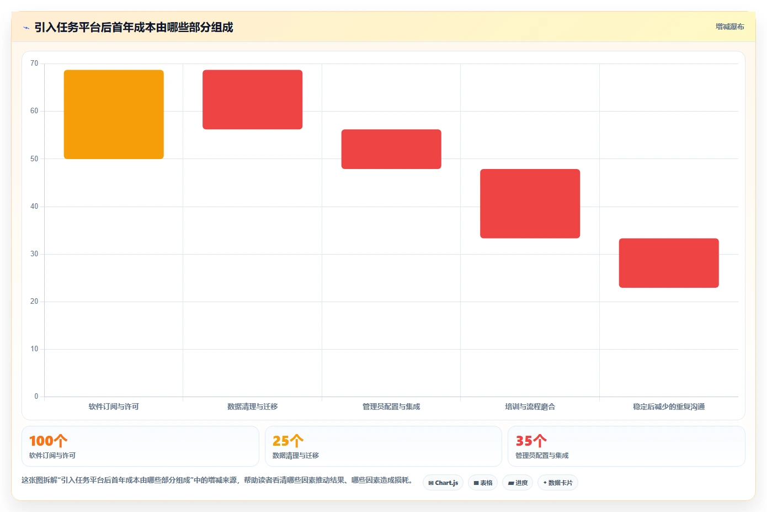
Task: Click the 35个 data card
Action: pos(626,446)
